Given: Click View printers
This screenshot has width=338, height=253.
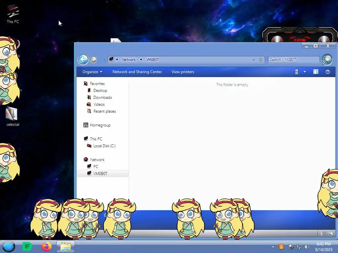Looking at the screenshot, I should click(x=183, y=72).
